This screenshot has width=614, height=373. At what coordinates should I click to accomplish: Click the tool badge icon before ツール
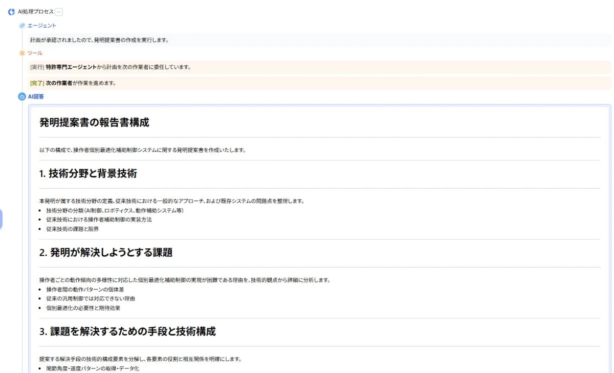coord(21,53)
